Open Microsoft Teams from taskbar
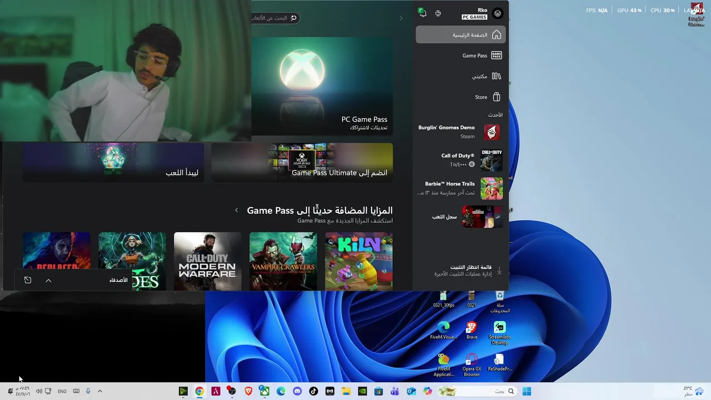The width and height of the screenshot is (711, 400). click(x=395, y=391)
